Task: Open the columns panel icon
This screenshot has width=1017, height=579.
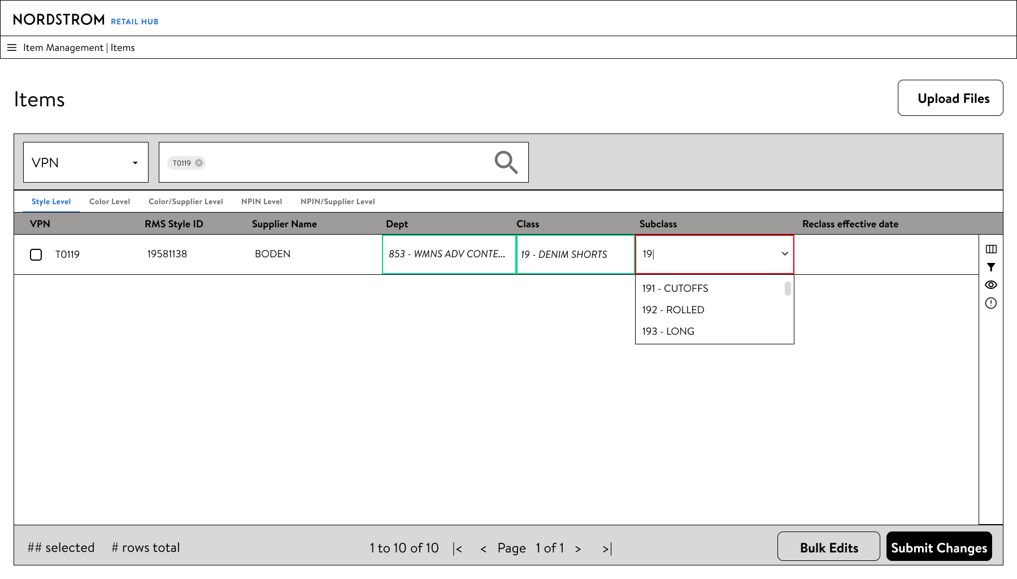Action: point(991,249)
